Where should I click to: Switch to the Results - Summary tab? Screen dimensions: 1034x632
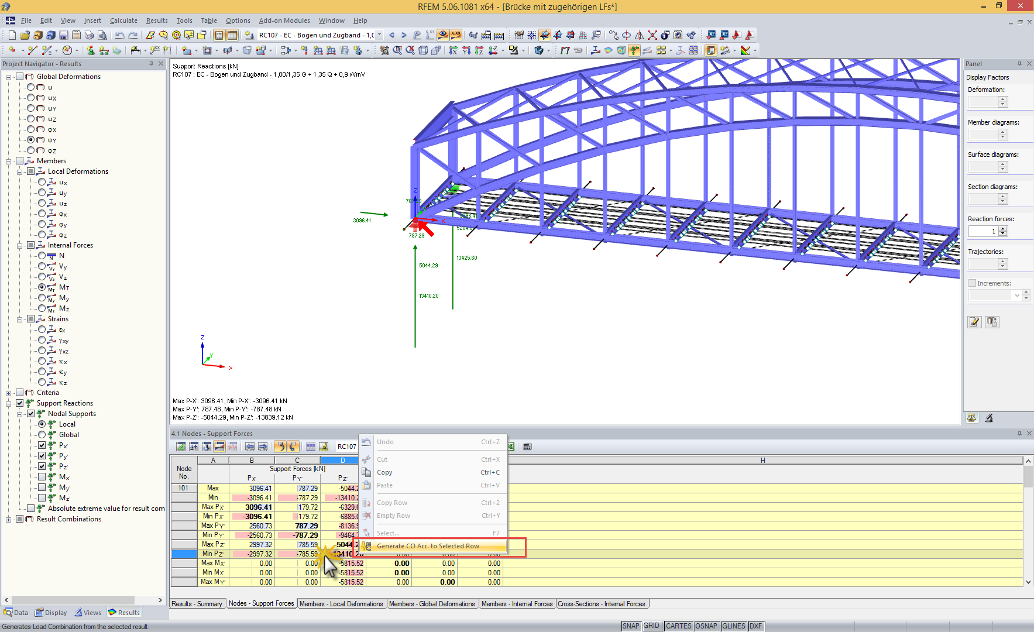coord(197,604)
